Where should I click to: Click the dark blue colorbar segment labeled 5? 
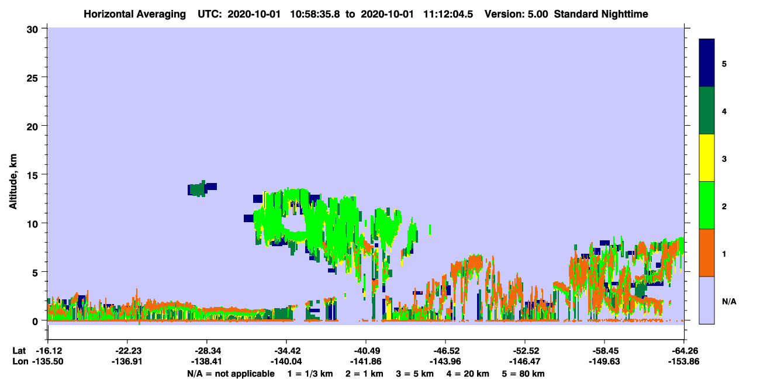707,63
